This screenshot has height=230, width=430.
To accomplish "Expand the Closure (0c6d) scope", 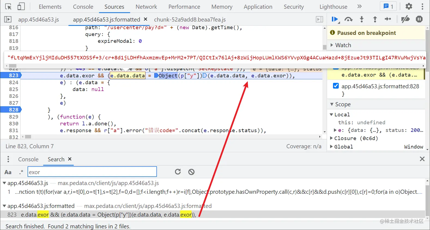I will (x=331, y=138).
